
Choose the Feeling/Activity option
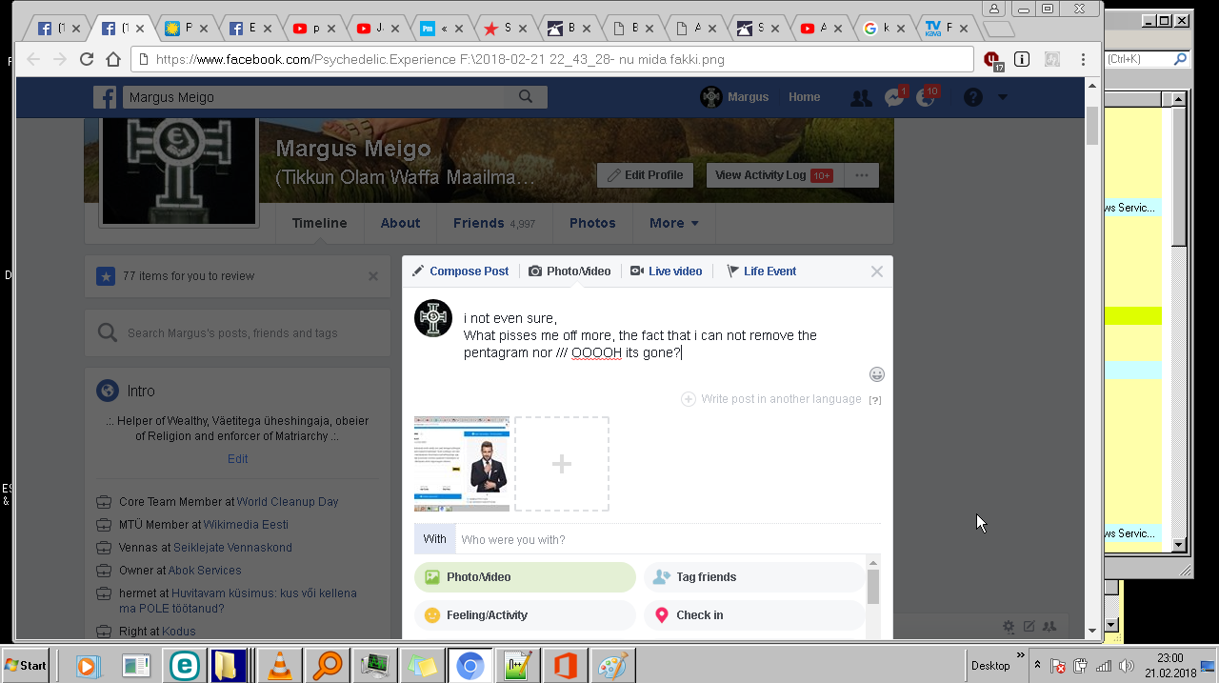(x=525, y=615)
